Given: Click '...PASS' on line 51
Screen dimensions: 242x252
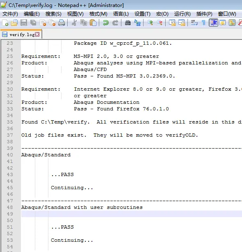Looking at the screenshot, I should click(x=62, y=227).
